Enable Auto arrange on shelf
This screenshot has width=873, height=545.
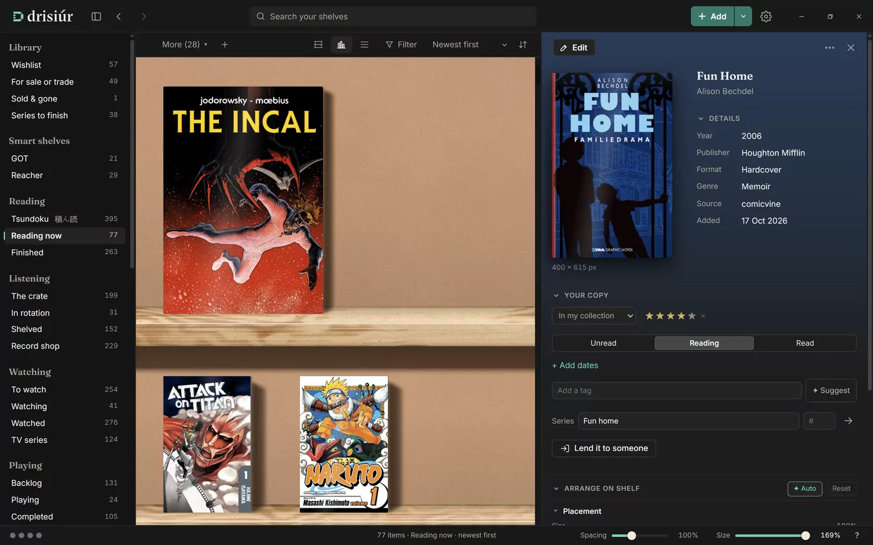804,488
